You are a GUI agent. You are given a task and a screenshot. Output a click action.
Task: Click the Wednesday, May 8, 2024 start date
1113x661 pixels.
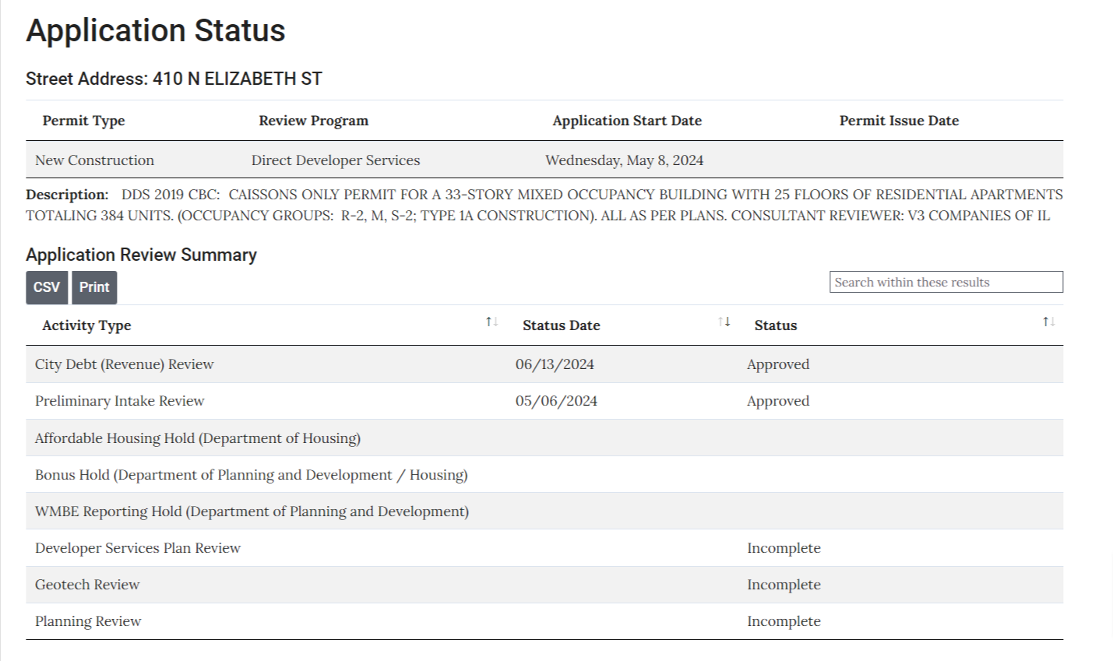click(624, 160)
